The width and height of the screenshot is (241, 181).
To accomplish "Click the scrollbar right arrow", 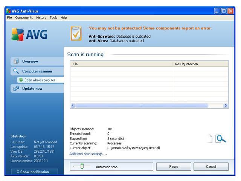I will 226,106.
